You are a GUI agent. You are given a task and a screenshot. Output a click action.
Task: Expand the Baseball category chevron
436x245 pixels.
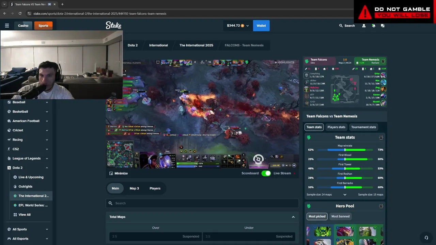pos(47,102)
